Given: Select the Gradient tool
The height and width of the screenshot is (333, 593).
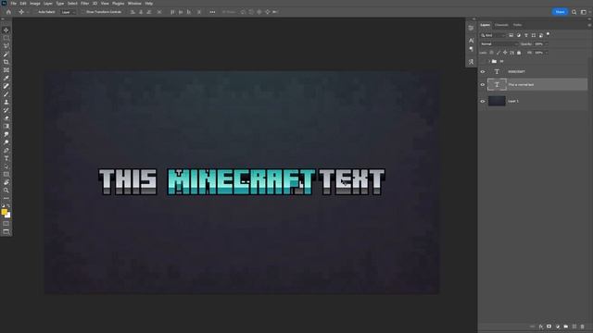Looking at the screenshot, I should click(x=6, y=126).
